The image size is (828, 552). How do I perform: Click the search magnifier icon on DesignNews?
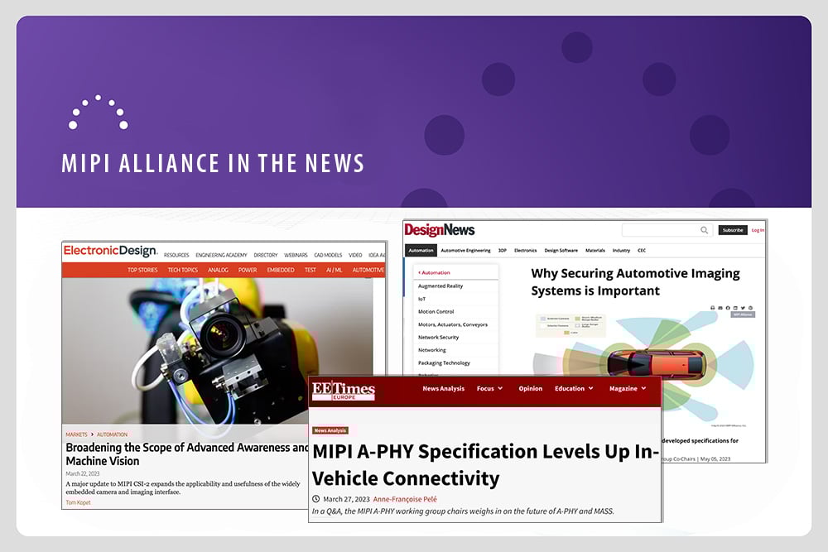click(704, 230)
